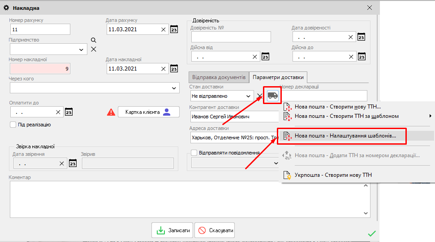Open calendar for Дата накладної field

coord(174,69)
